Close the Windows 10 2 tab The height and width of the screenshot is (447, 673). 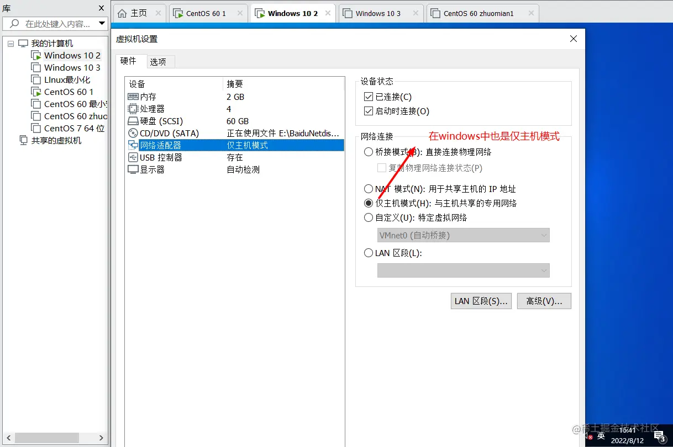coord(328,13)
